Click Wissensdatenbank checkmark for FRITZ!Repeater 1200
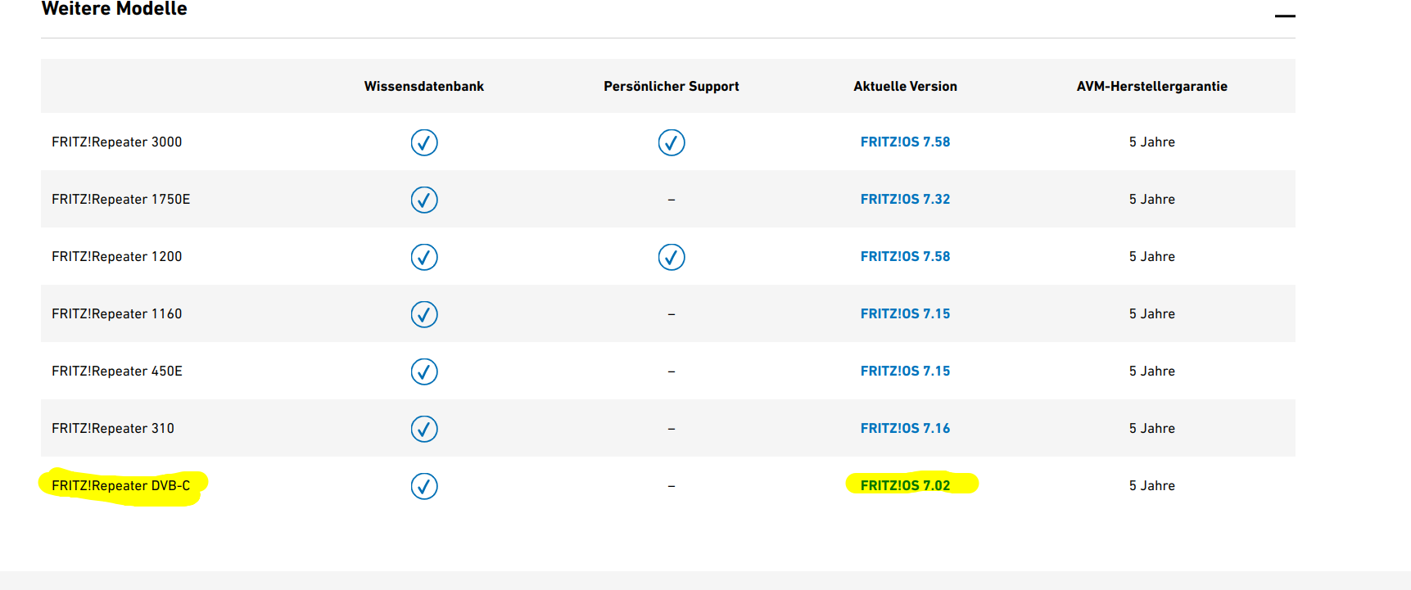 tap(424, 257)
